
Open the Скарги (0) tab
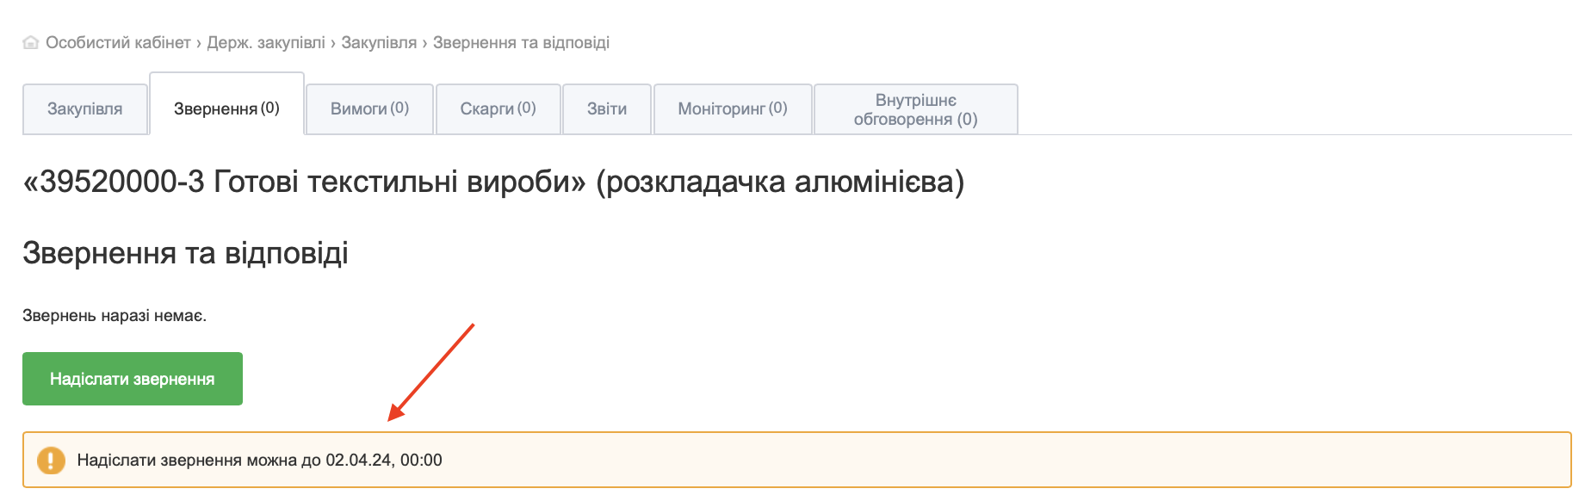(x=498, y=108)
